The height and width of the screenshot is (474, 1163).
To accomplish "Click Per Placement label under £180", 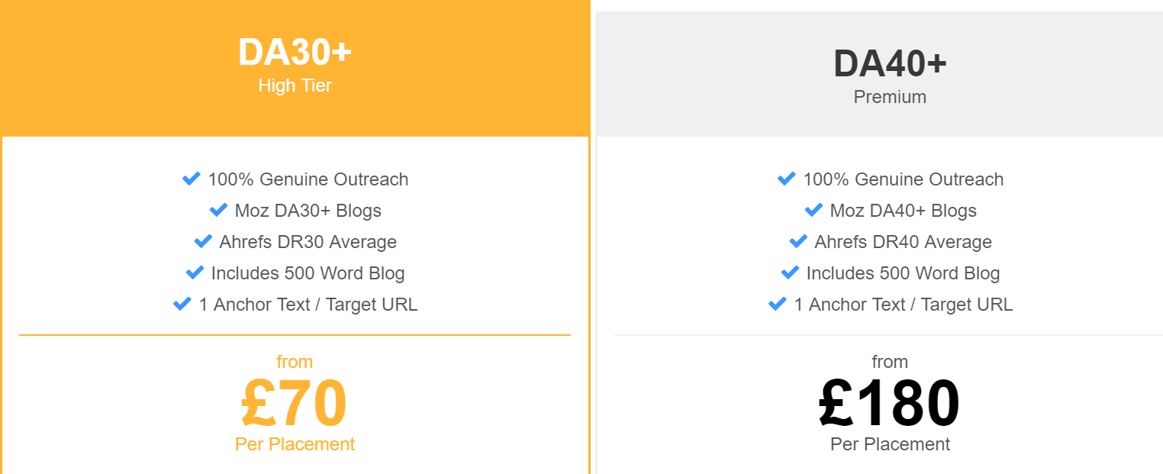I will 890,443.
